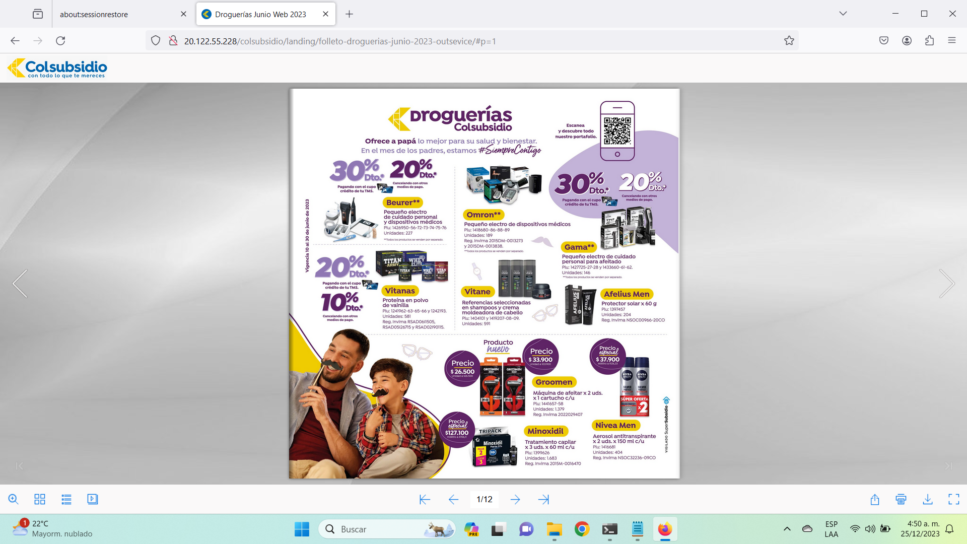Expand the list all tabs dropdown arrow
This screenshot has width=967, height=544.
click(843, 14)
